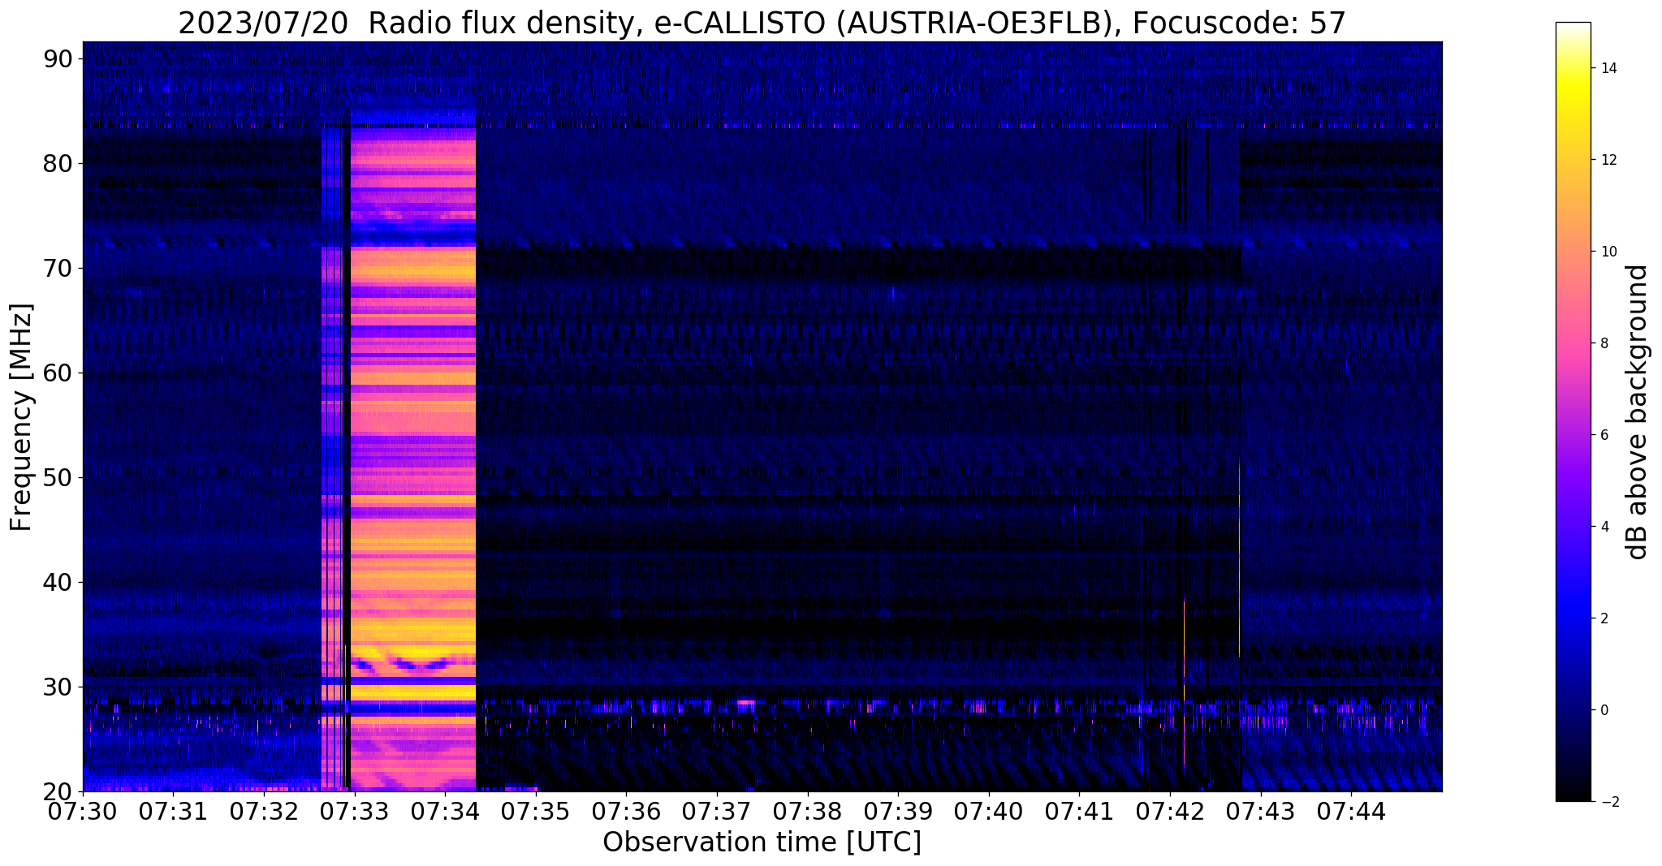
Task: Click the colorbar tick value 14
Action: pyautogui.click(x=1608, y=68)
